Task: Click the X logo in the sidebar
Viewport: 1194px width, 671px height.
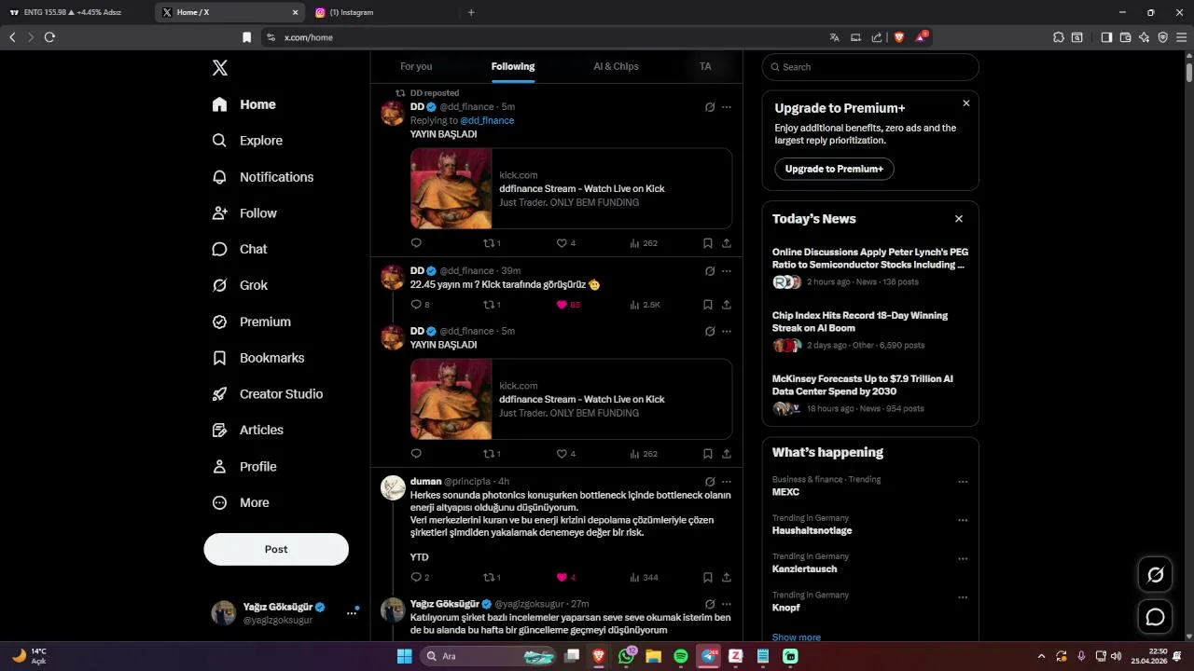Action: pyautogui.click(x=220, y=68)
